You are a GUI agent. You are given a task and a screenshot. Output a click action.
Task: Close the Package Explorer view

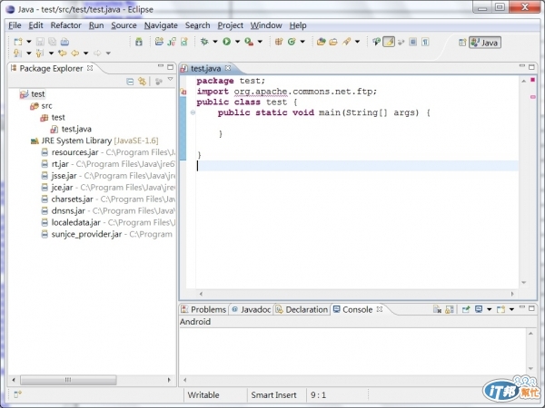[x=90, y=68]
